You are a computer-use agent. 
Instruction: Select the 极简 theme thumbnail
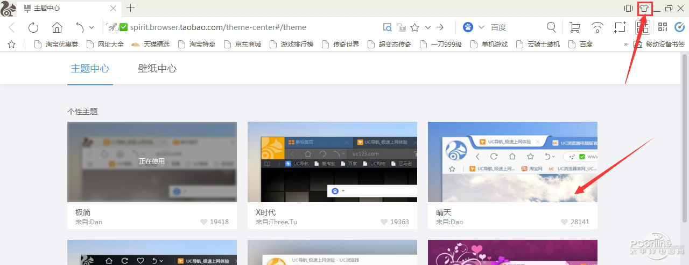pos(152,162)
